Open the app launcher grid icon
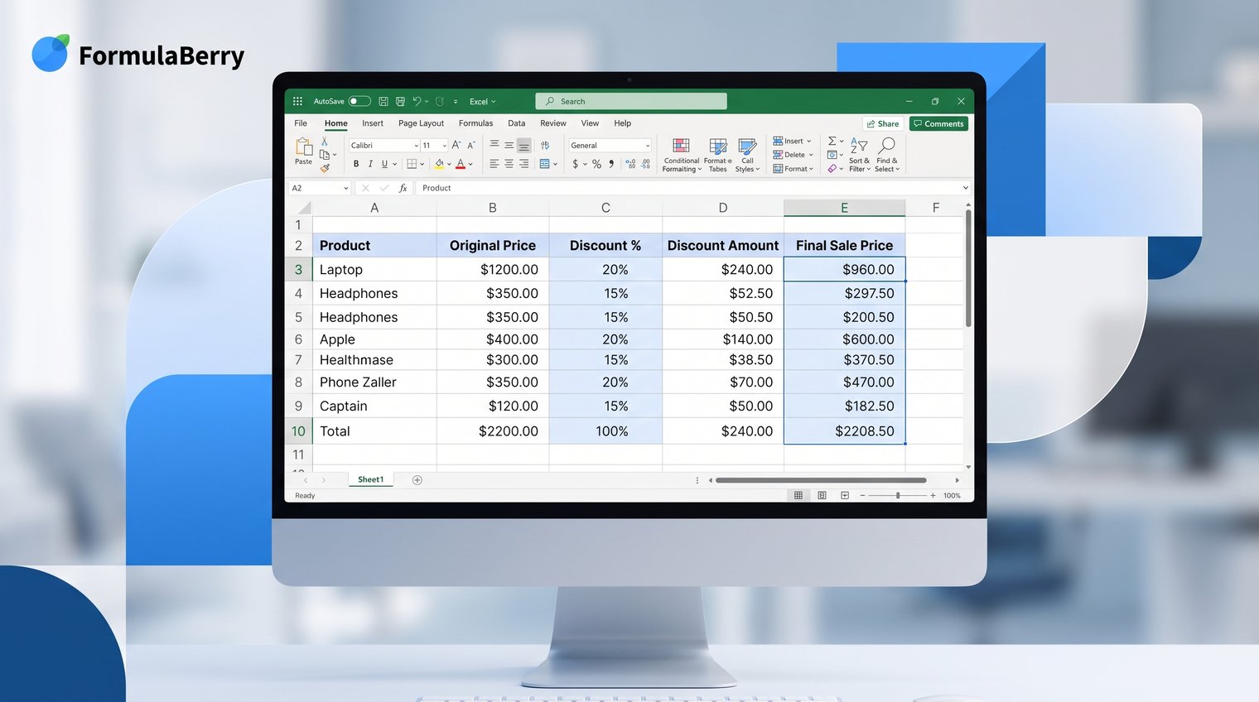This screenshot has width=1259, height=702. (x=297, y=101)
